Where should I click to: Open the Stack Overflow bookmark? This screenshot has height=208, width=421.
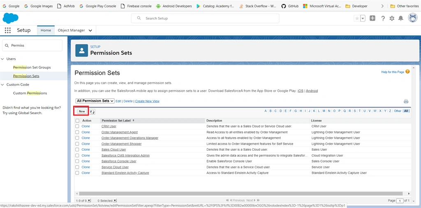click(258, 6)
